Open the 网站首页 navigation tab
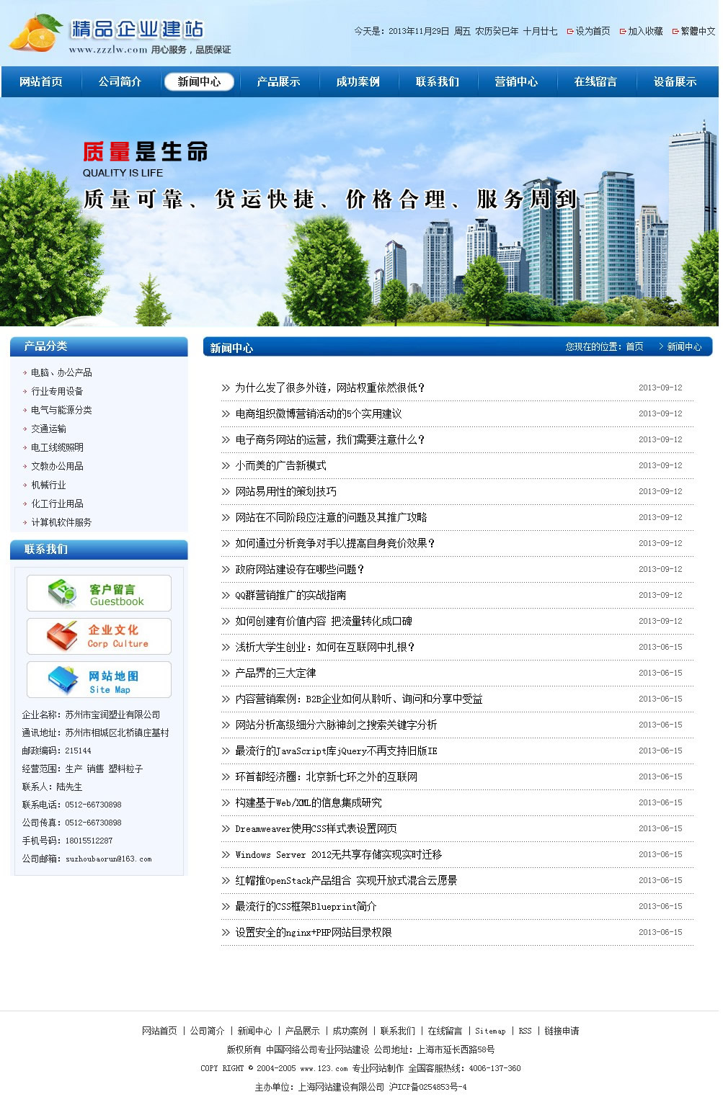The height and width of the screenshot is (1097, 723). tap(41, 82)
